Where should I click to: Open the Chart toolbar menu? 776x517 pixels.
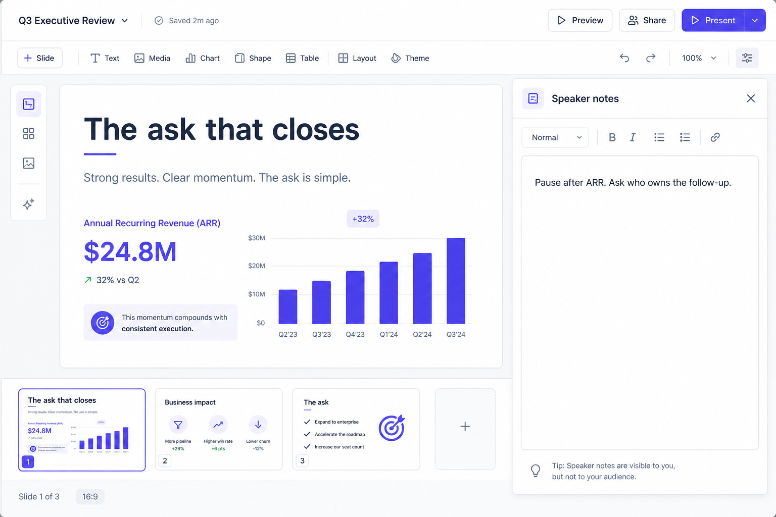click(x=203, y=58)
